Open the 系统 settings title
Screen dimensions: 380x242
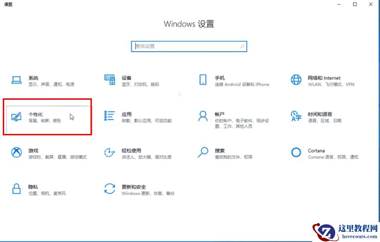point(33,78)
